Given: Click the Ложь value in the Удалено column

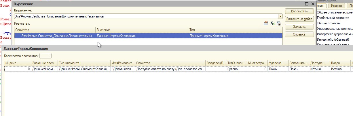Looking at the screenshot, I should (x=278, y=69).
